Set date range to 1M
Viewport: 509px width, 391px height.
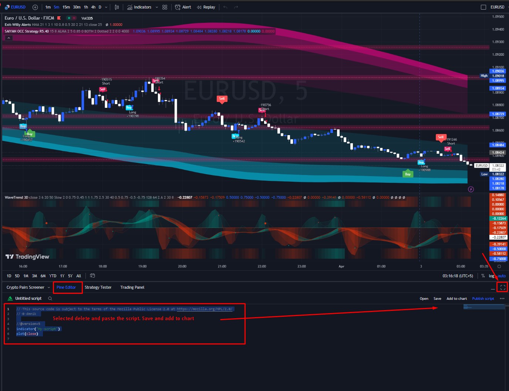(26, 276)
